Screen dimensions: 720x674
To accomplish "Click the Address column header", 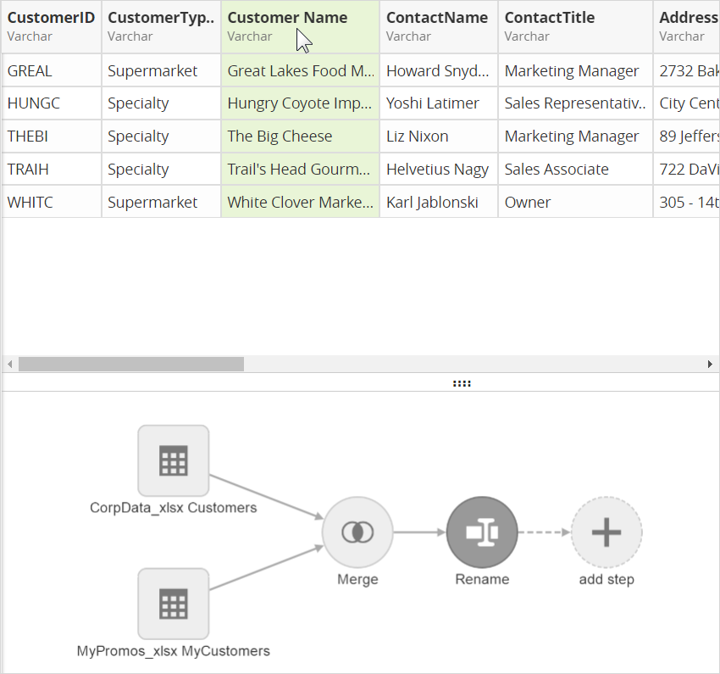I will (x=686, y=26).
